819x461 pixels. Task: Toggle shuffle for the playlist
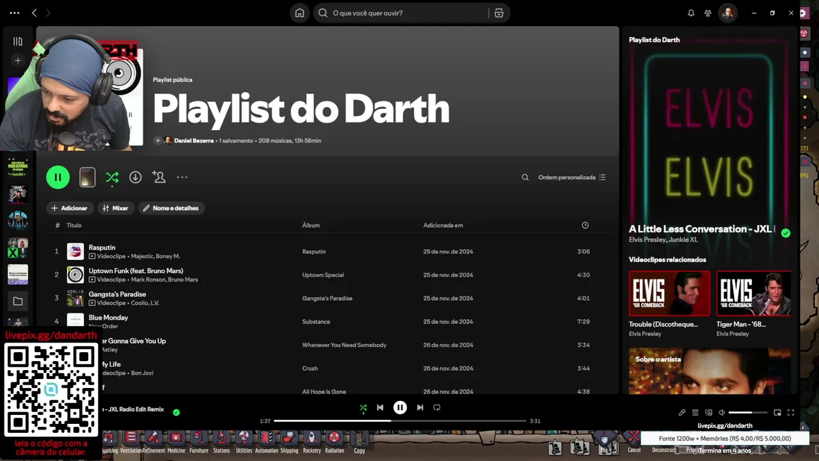112,177
